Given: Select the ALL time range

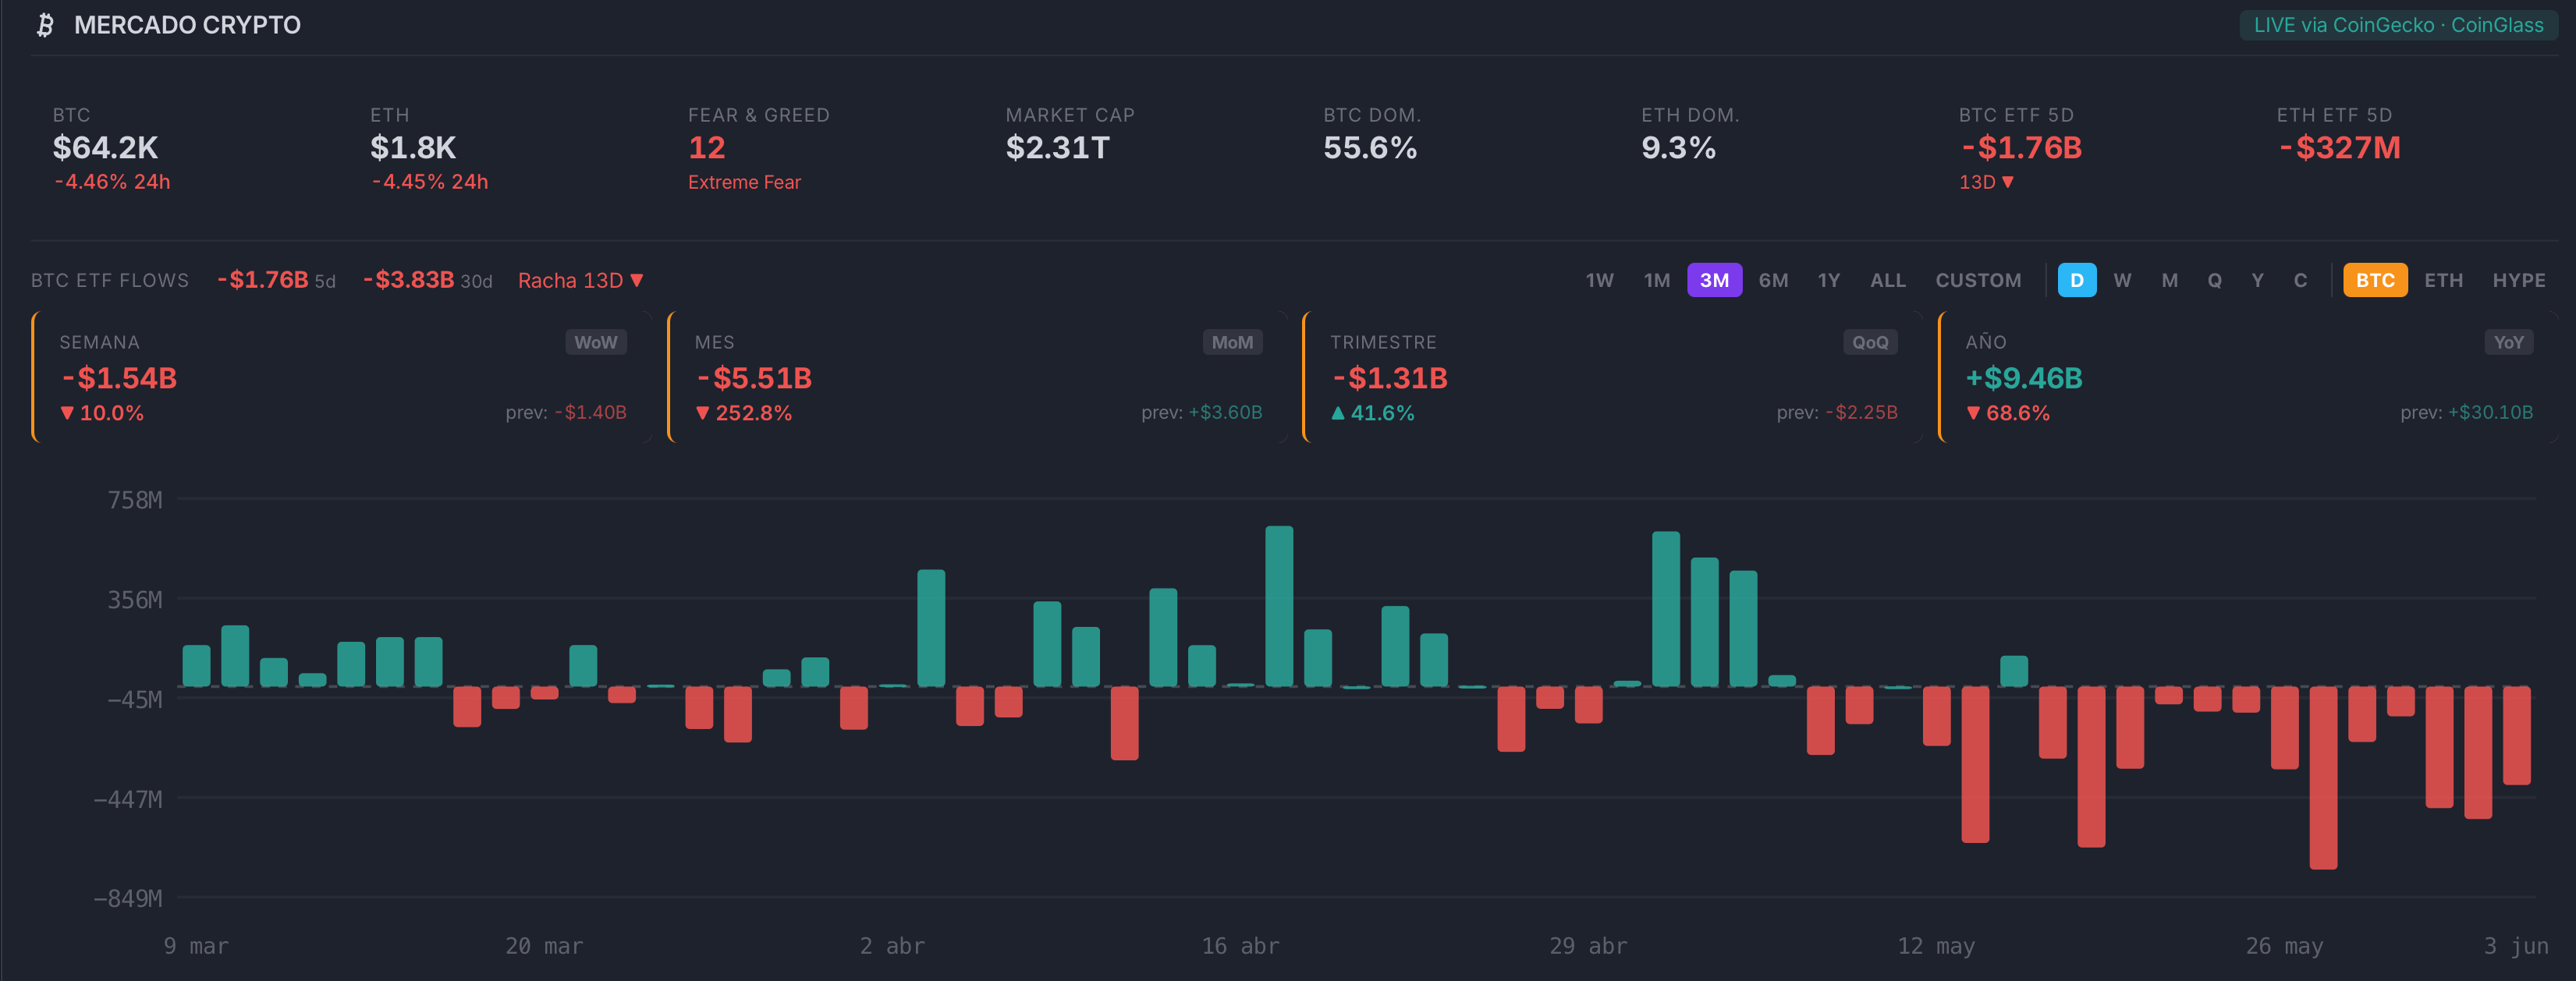Looking at the screenshot, I should [1888, 280].
